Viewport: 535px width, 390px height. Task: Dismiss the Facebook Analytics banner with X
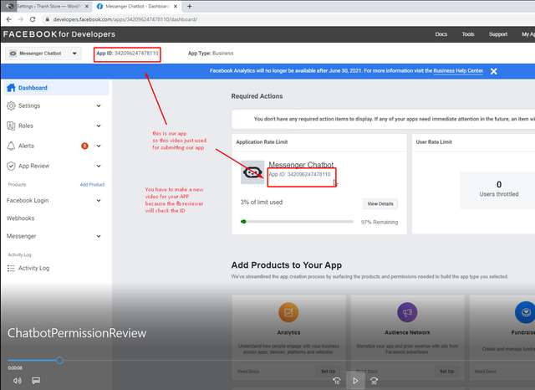pyautogui.click(x=493, y=71)
